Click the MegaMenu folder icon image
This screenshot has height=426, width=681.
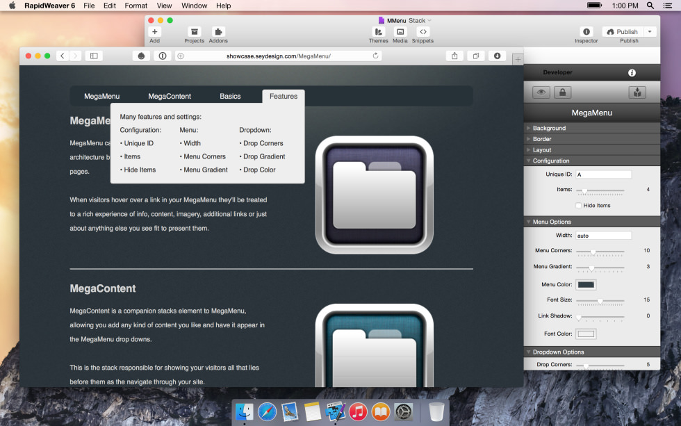[374, 195]
